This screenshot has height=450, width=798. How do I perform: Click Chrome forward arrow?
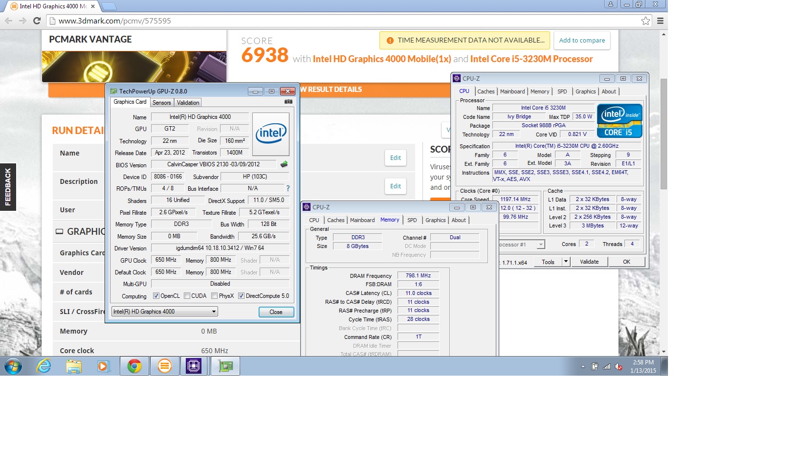(22, 21)
